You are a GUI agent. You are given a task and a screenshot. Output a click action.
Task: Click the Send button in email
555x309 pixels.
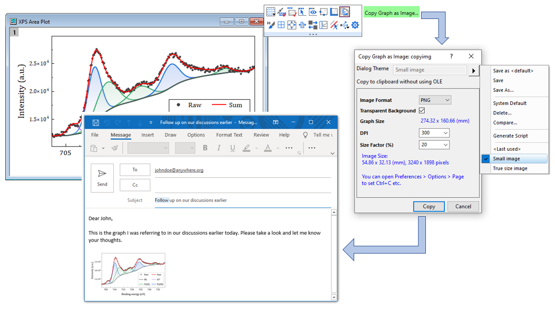pyautogui.click(x=102, y=178)
